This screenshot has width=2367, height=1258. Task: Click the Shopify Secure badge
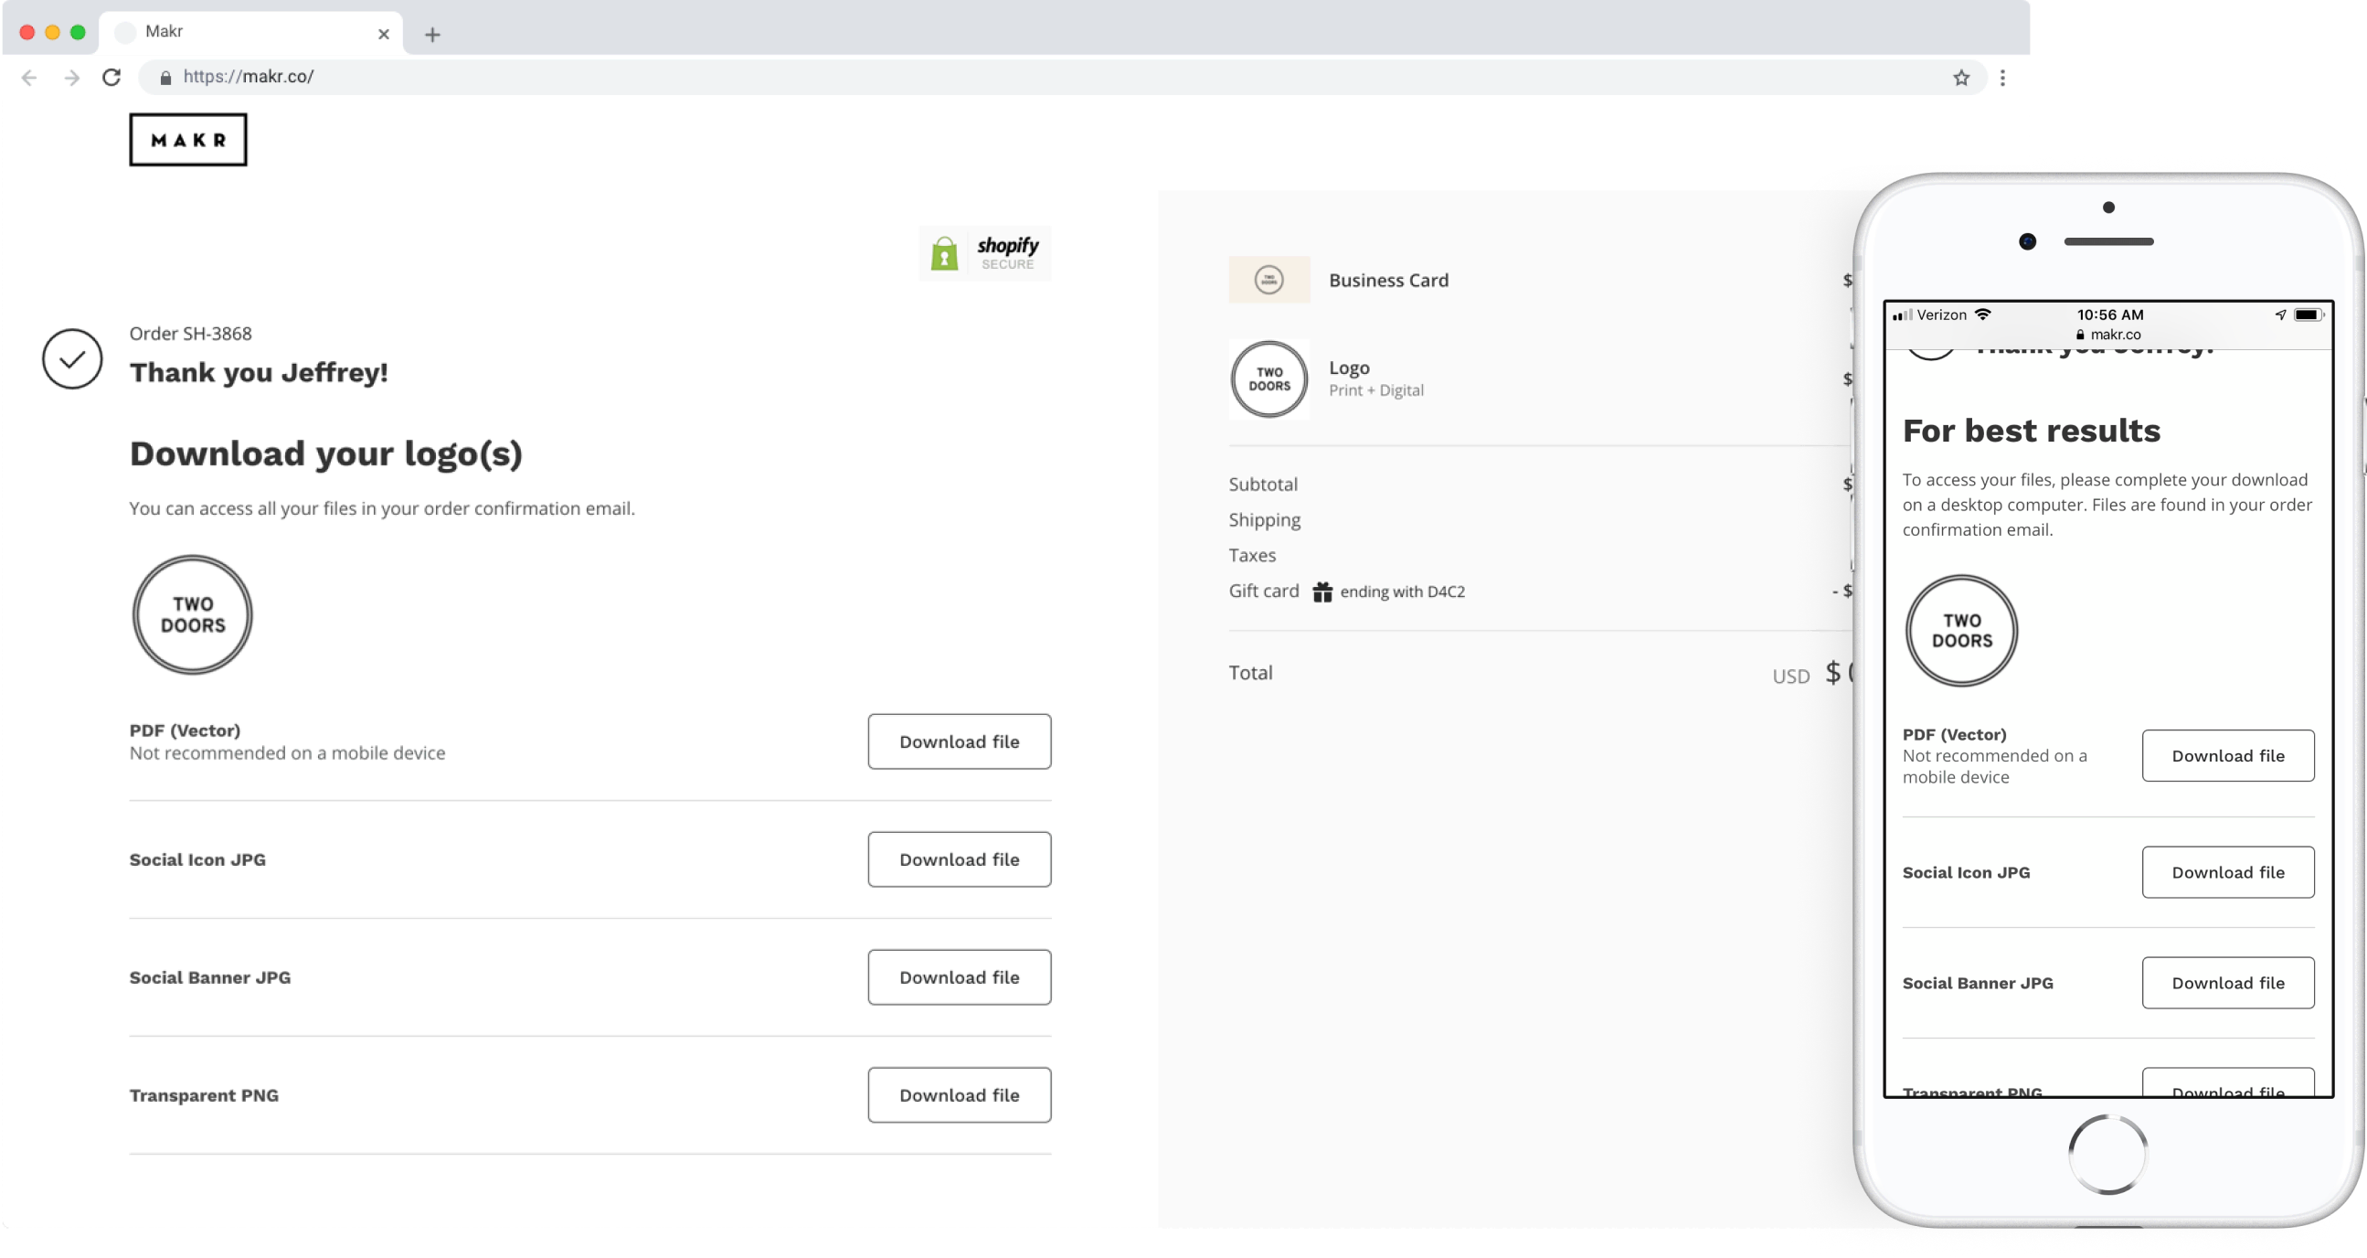pos(985,253)
